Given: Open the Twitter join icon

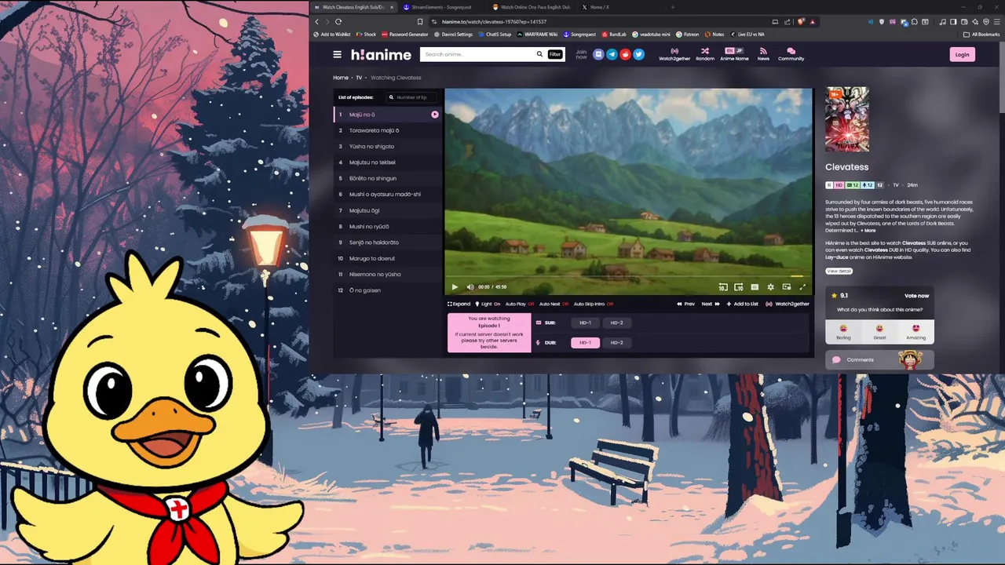Looking at the screenshot, I should click(x=638, y=54).
